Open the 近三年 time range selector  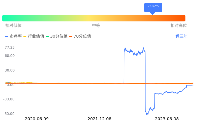181,36
